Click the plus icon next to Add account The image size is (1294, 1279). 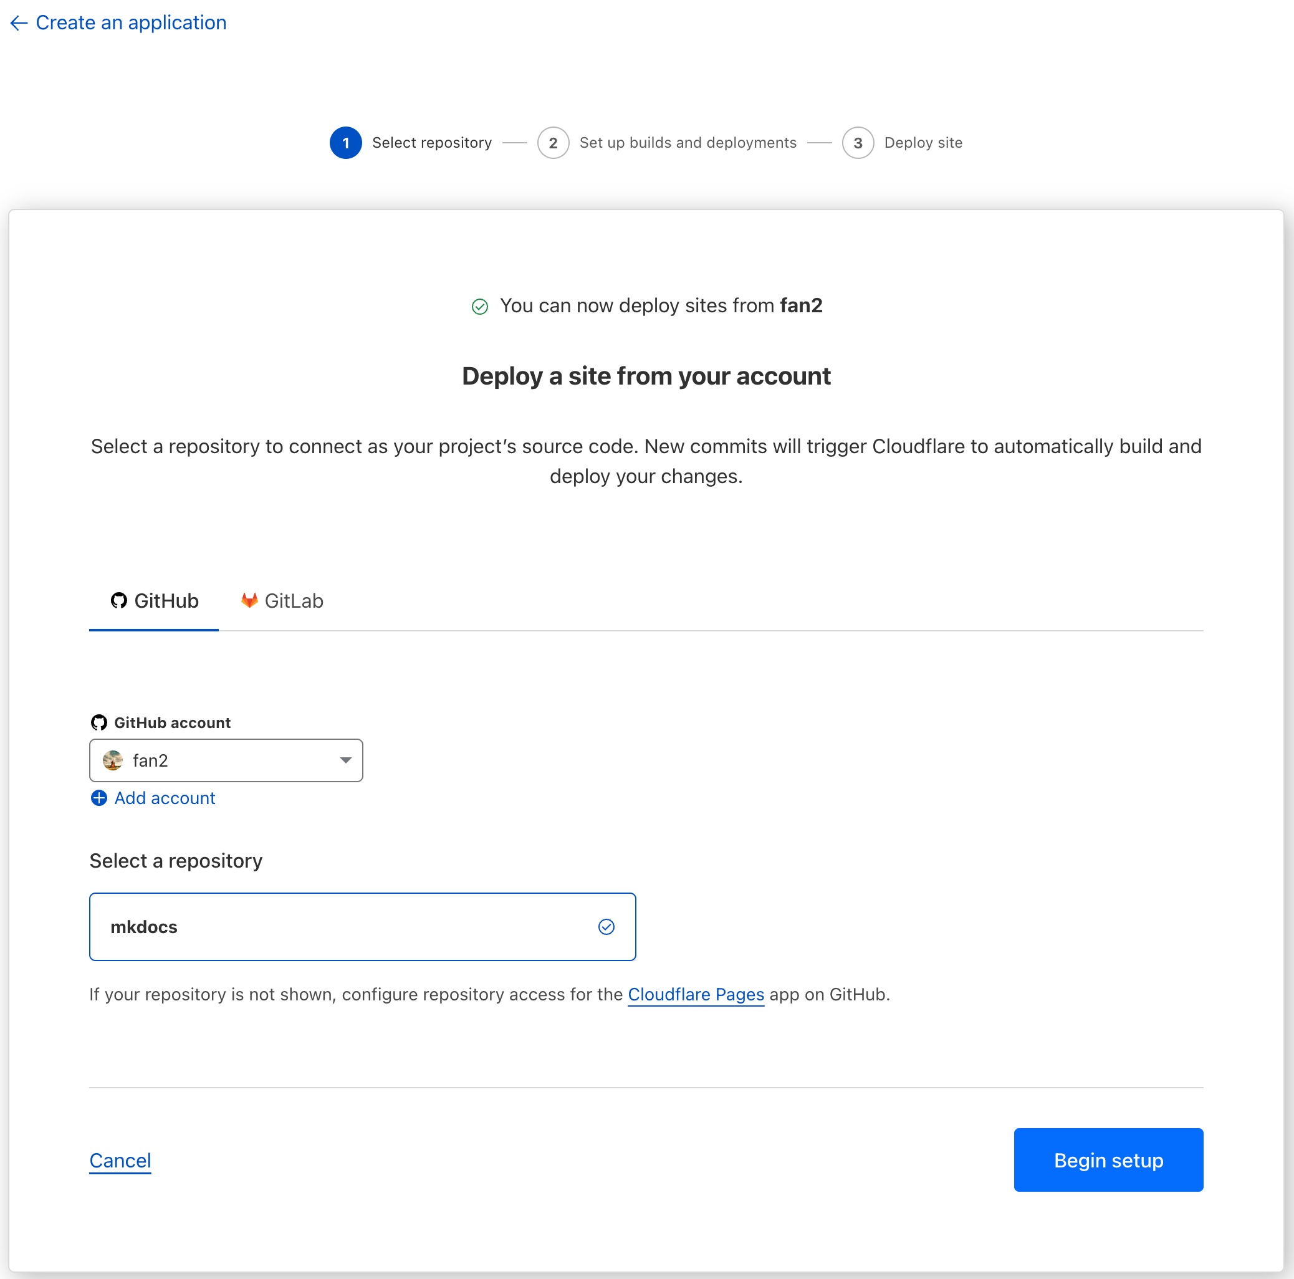coord(98,798)
